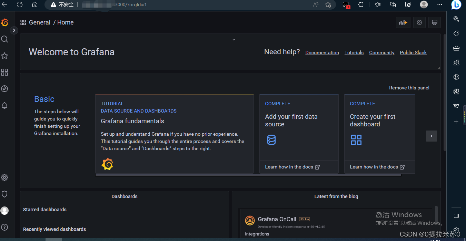Viewport: 466px width, 241px height.
Task: Open browser collections icon
Action: click(x=393, y=4)
